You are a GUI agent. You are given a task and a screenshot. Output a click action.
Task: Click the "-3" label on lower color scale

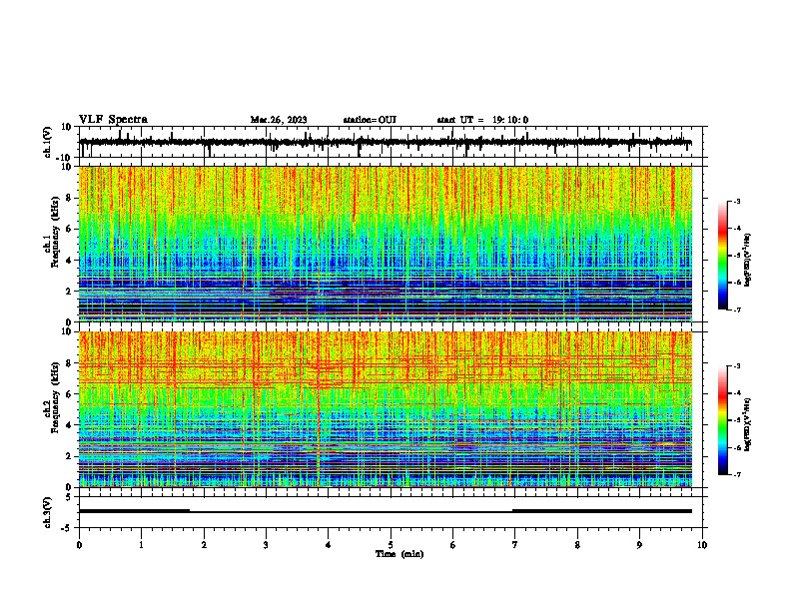736,366
